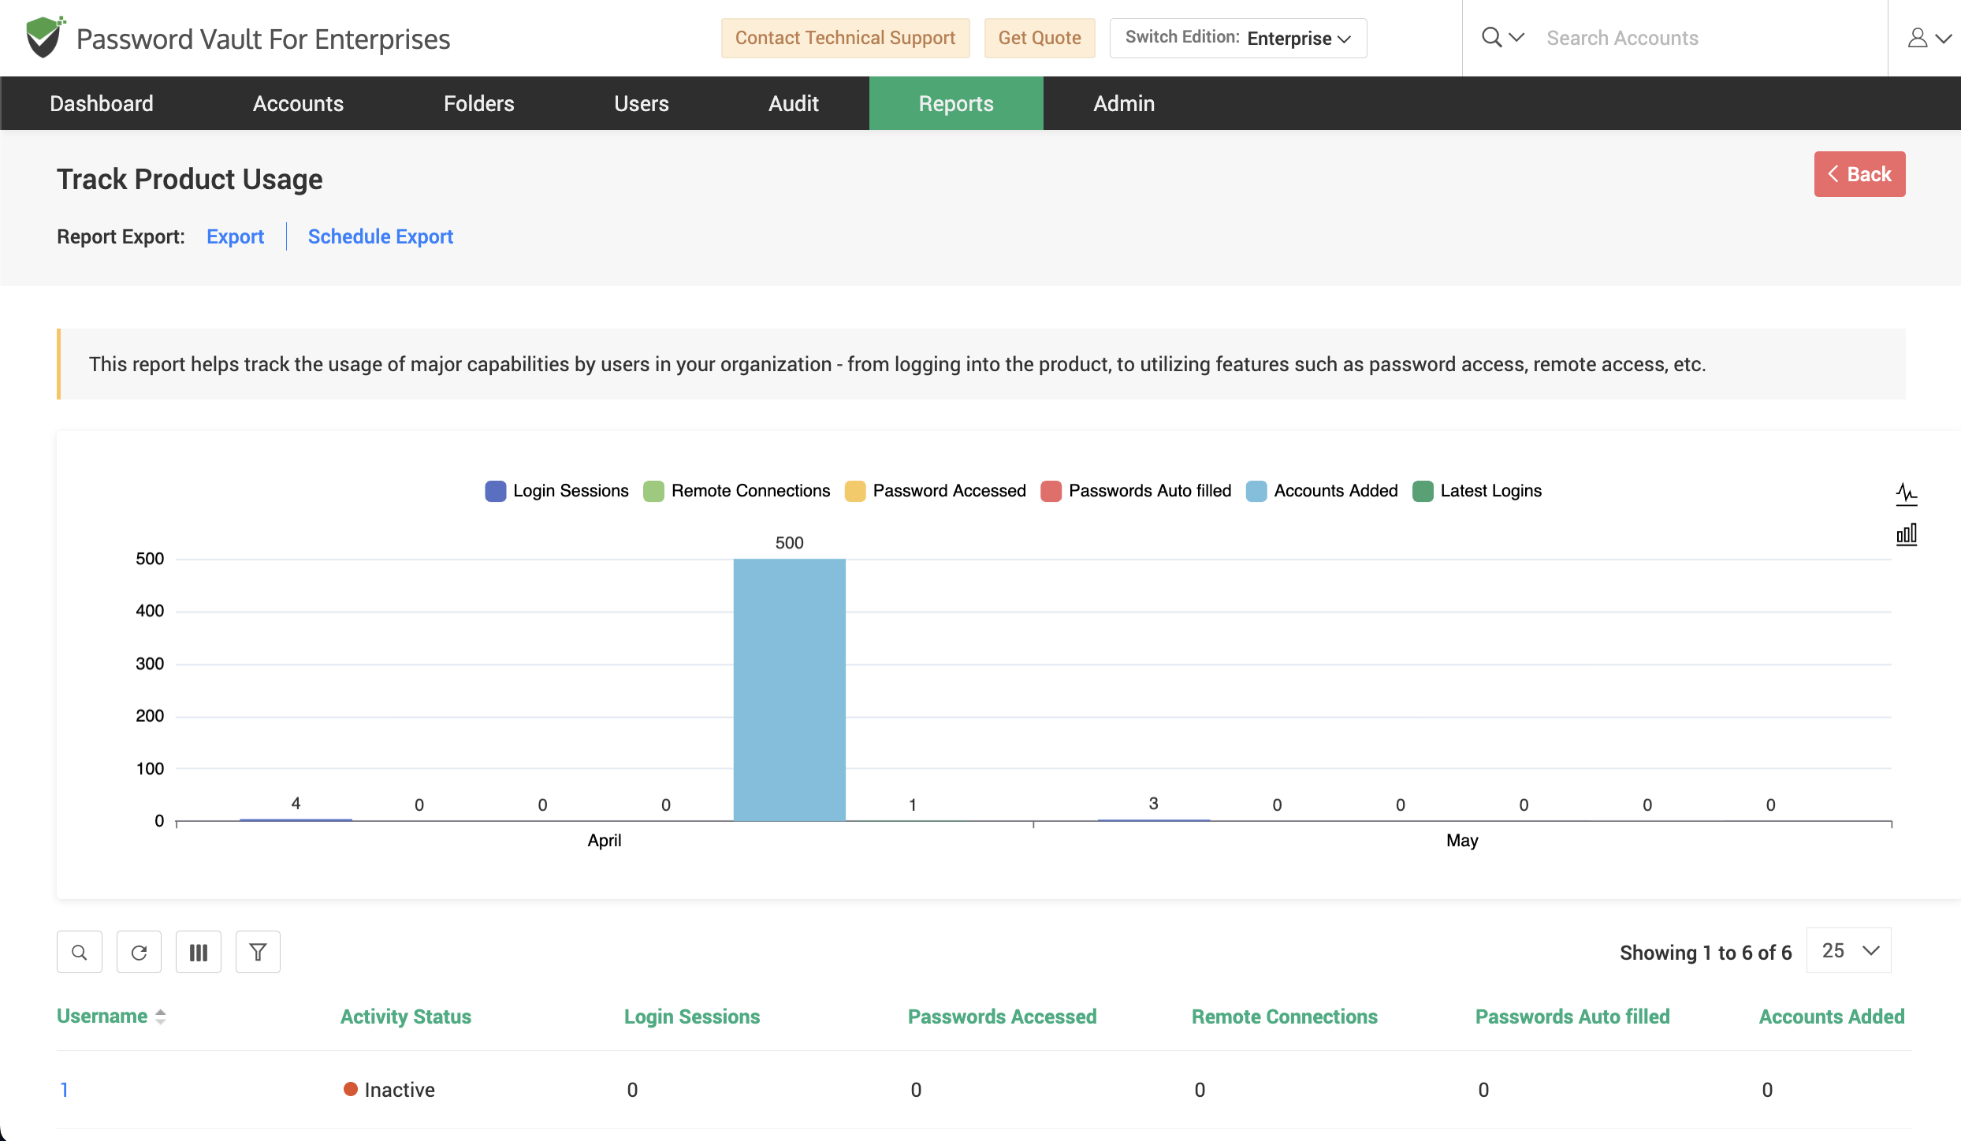Toggle Login Sessions legend series
The image size is (1961, 1141).
(x=557, y=491)
